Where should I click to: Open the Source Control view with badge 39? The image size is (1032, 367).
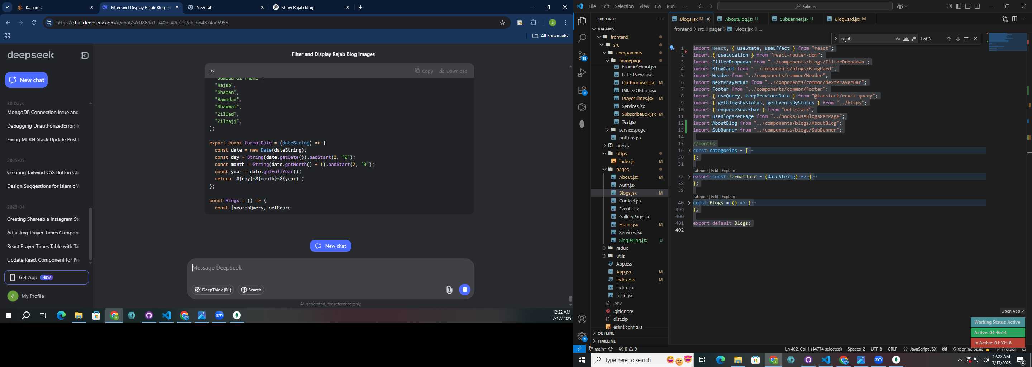pos(582,56)
